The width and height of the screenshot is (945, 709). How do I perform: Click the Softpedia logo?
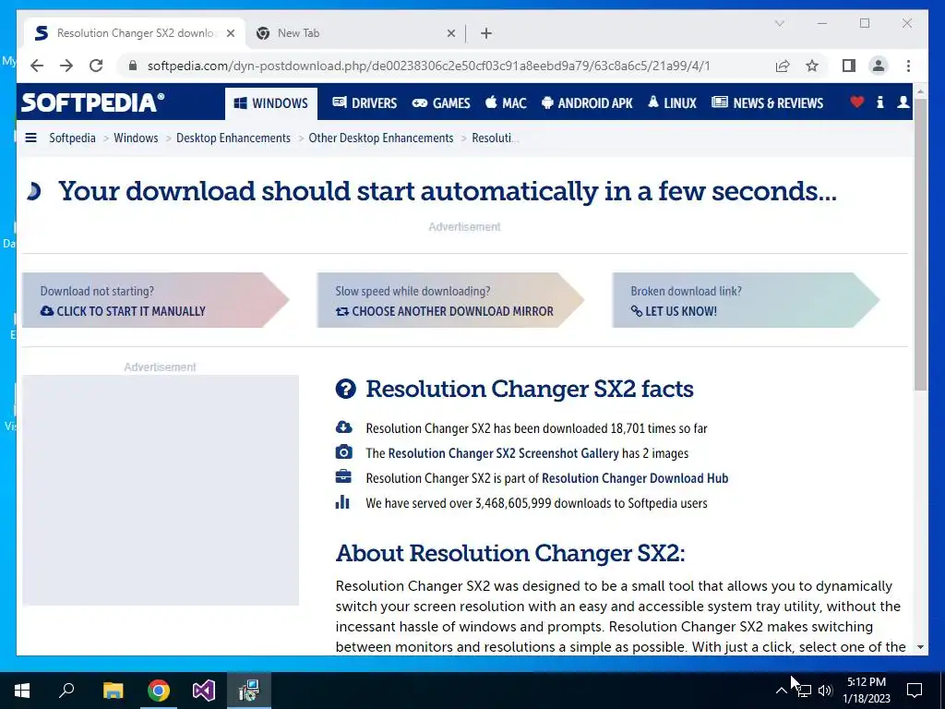tap(93, 102)
